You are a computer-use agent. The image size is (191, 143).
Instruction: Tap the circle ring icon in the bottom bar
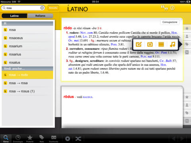[x=68, y=139]
